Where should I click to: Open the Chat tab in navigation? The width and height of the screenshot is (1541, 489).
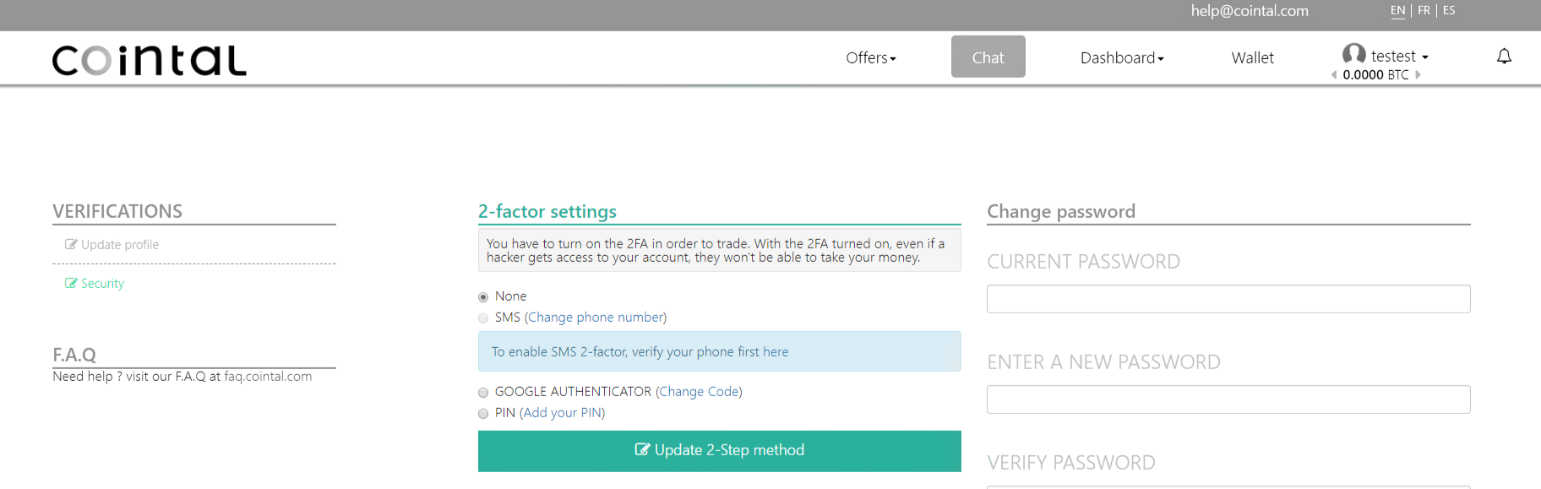988,57
